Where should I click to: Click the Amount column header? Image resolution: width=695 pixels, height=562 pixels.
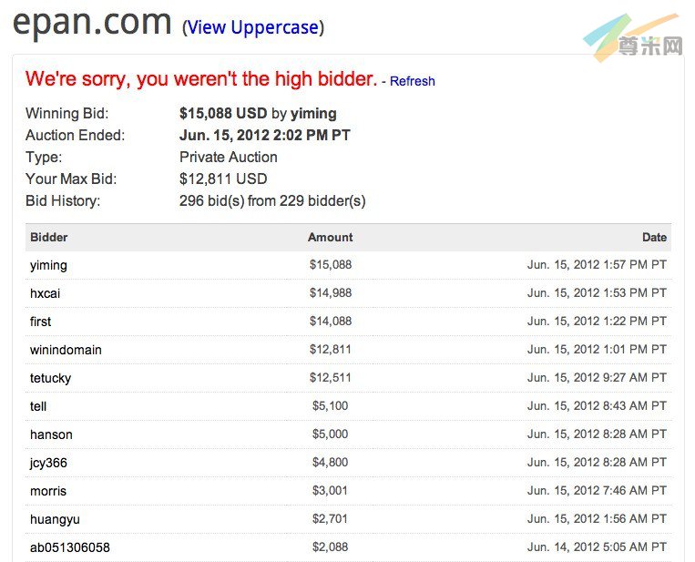(331, 237)
